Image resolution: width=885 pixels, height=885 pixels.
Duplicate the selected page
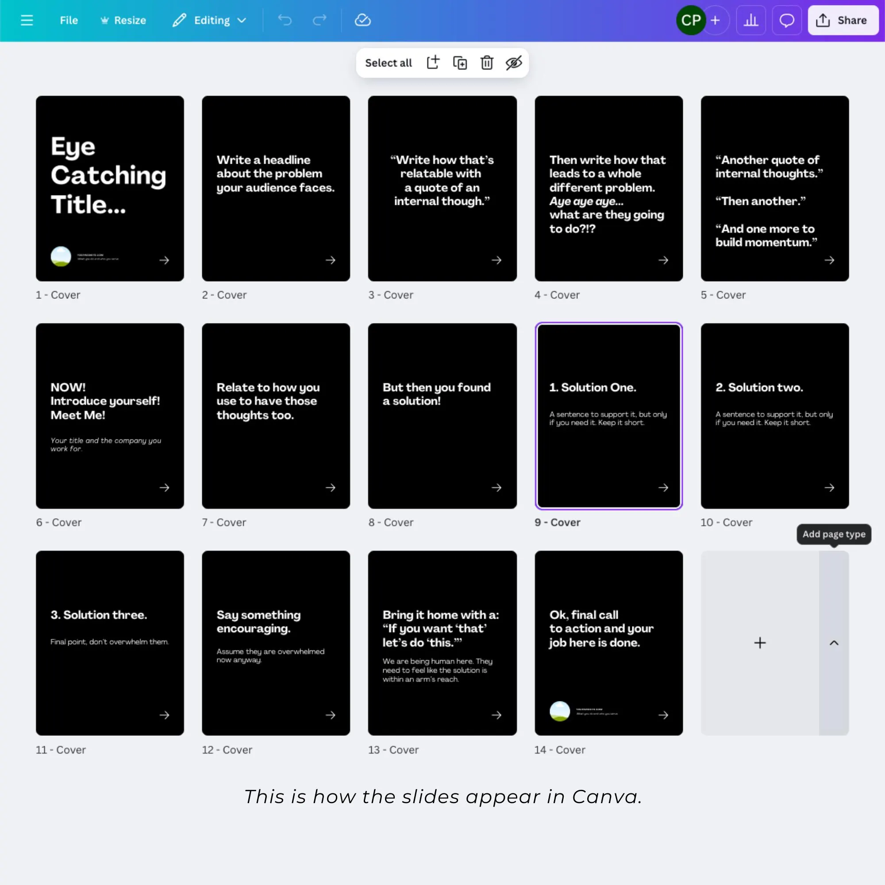point(460,63)
